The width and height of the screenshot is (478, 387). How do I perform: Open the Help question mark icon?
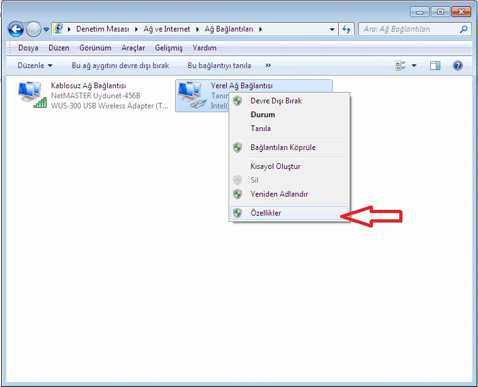pos(458,66)
